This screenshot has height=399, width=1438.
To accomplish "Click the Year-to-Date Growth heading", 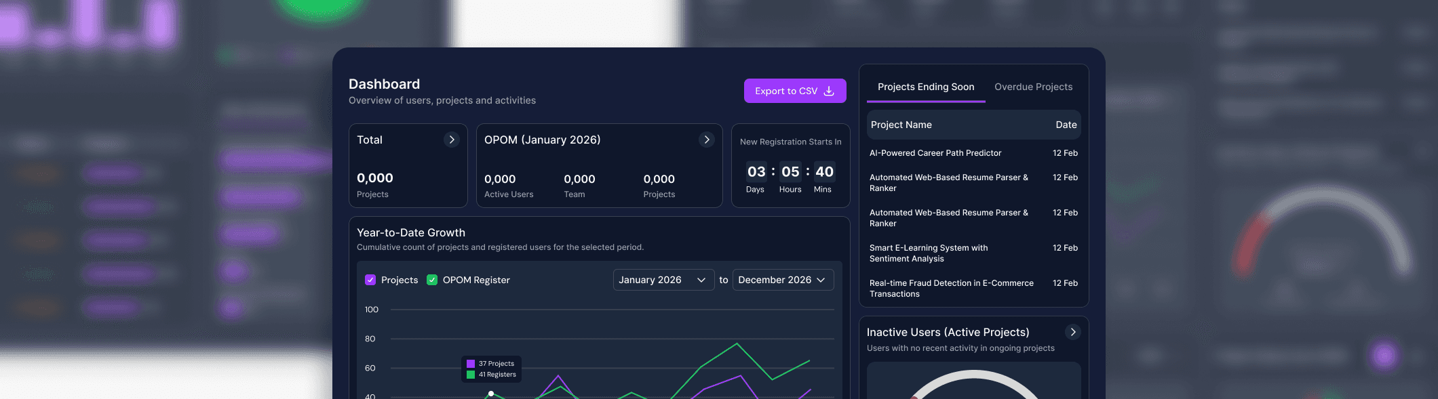I will pyautogui.click(x=411, y=232).
